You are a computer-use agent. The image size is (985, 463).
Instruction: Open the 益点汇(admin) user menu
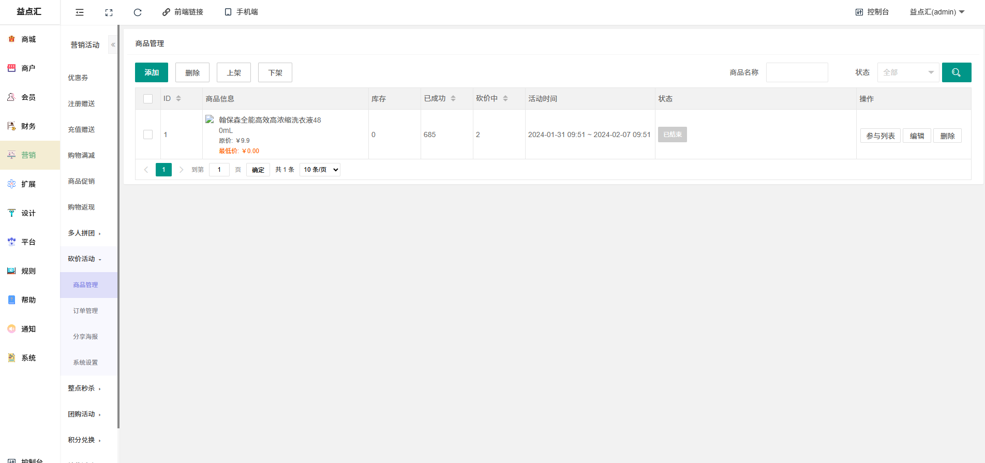(936, 12)
